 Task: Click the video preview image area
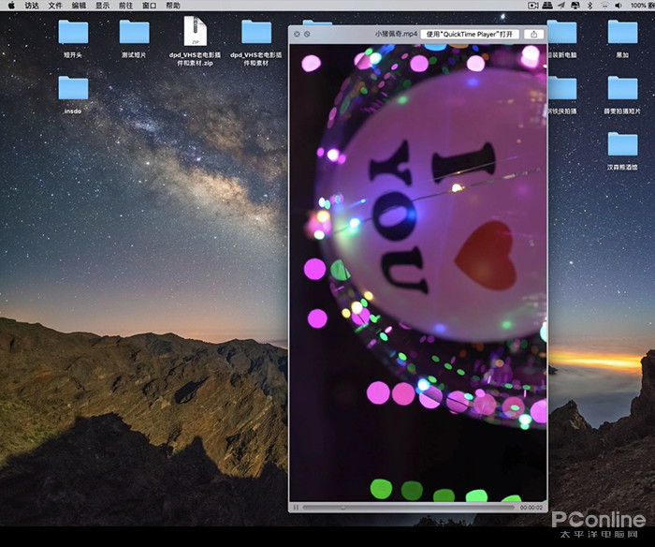point(417,272)
